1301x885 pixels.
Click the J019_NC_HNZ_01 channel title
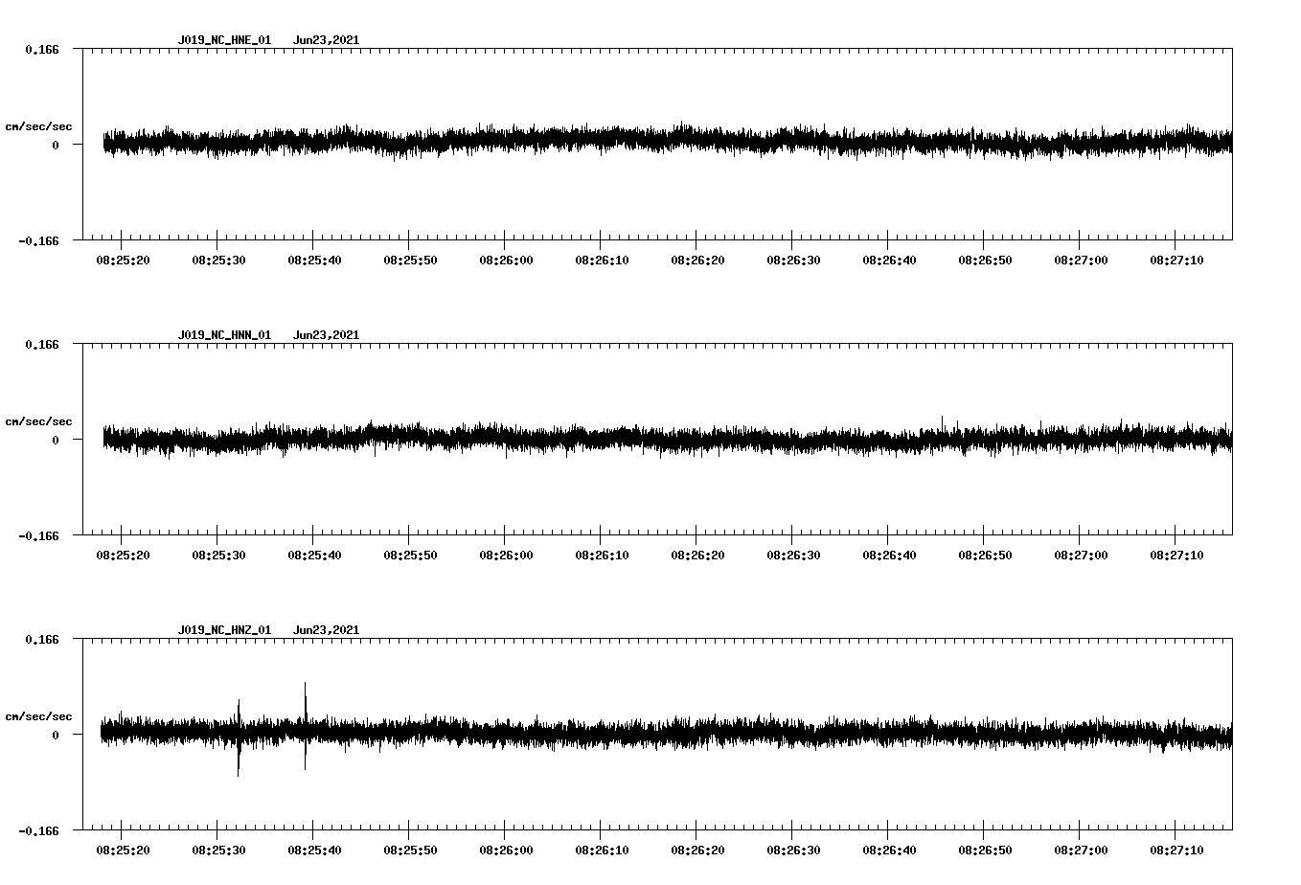pyautogui.click(x=224, y=630)
